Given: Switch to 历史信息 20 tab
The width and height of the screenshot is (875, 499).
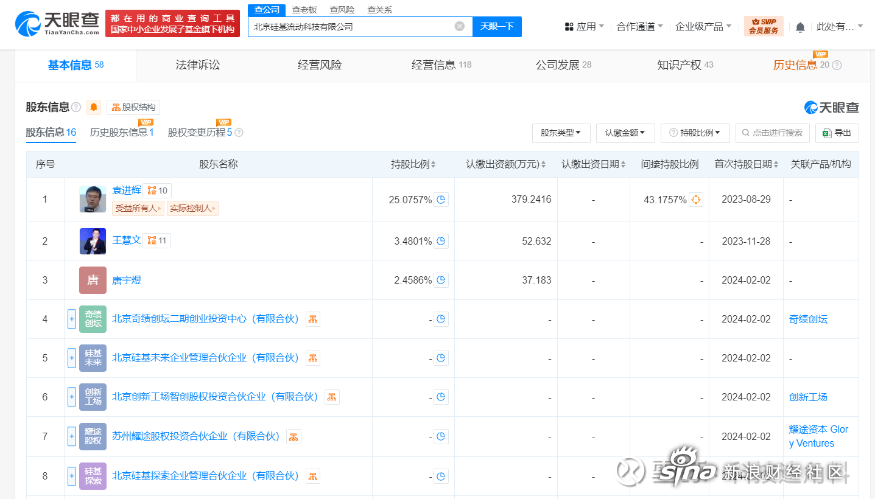Looking at the screenshot, I should point(801,65).
